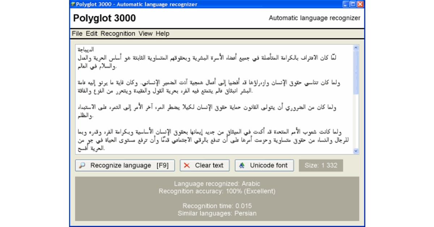This screenshot has width=434, height=227.
Task: Open the View menu
Action: click(x=145, y=34)
